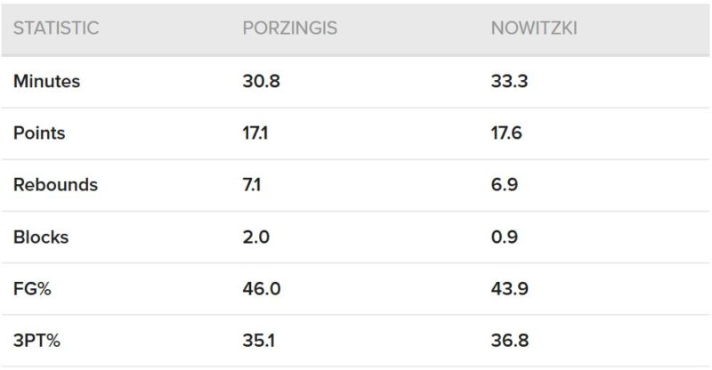
Task: Click Porzingis minutes value 30.8
Action: pyautogui.click(x=258, y=82)
